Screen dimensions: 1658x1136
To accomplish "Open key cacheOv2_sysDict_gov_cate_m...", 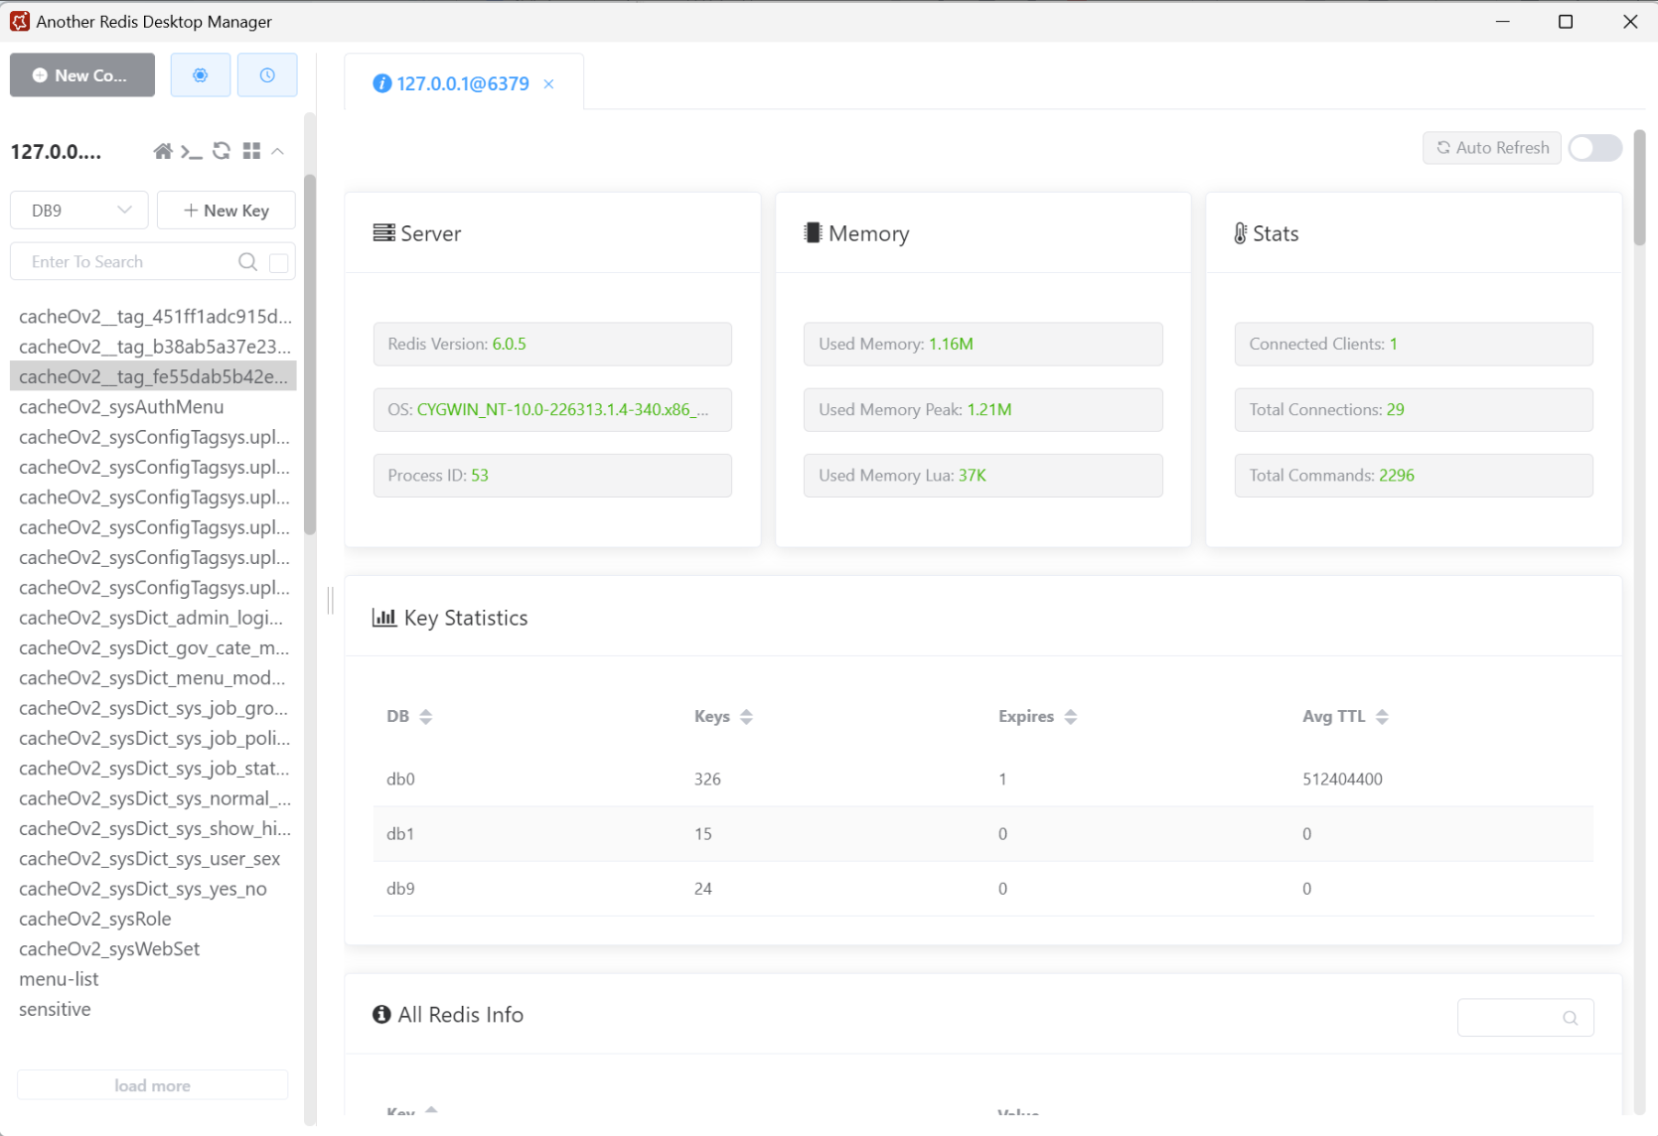I will pyautogui.click(x=154, y=647).
